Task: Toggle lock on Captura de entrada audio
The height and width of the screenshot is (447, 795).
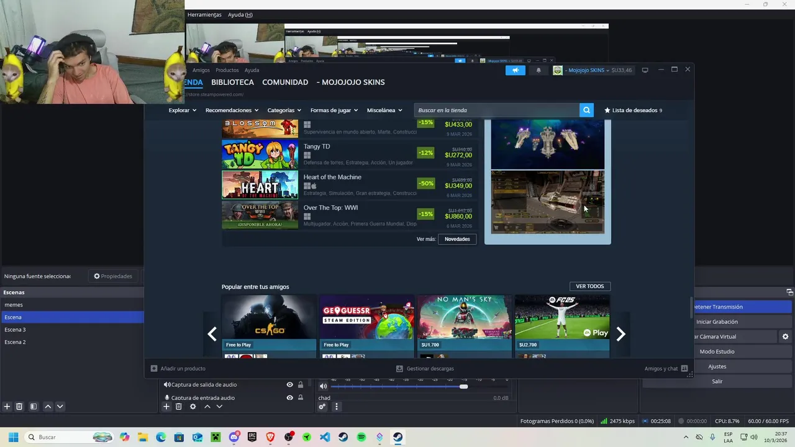Action: click(x=301, y=397)
